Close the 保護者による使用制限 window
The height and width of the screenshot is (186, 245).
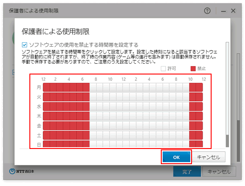(x=233, y=11)
